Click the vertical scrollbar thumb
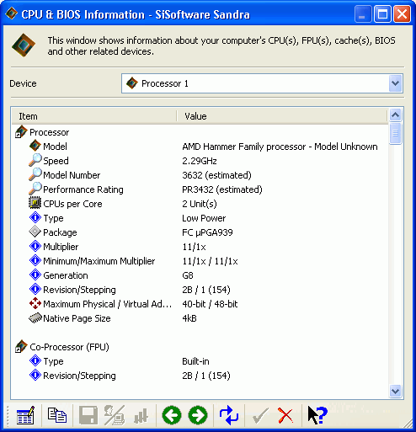This screenshot has width=416, height=432. [x=396, y=133]
